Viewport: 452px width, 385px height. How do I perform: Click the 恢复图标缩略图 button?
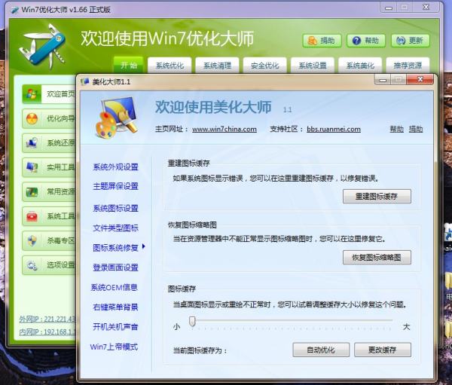[377, 257]
